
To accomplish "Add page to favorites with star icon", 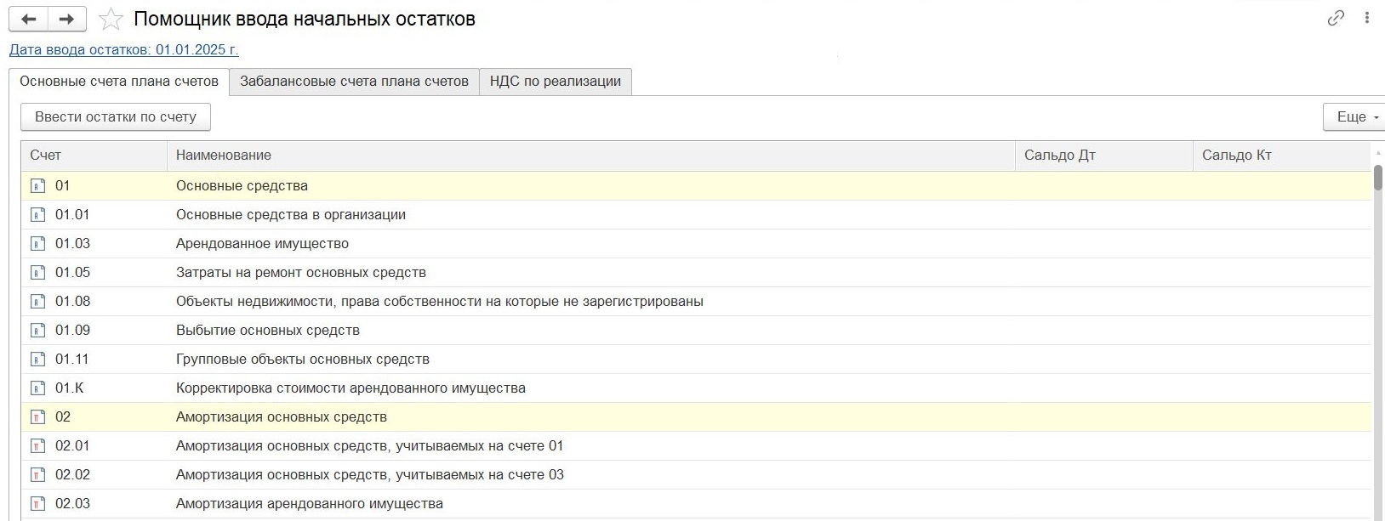I will (x=111, y=19).
